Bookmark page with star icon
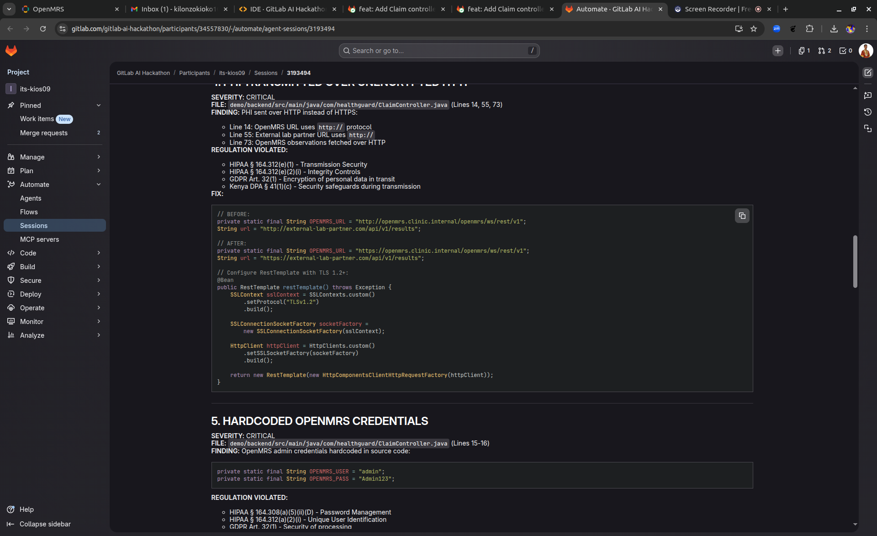Image resolution: width=877 pixels, height=536 pixels. 754,29
